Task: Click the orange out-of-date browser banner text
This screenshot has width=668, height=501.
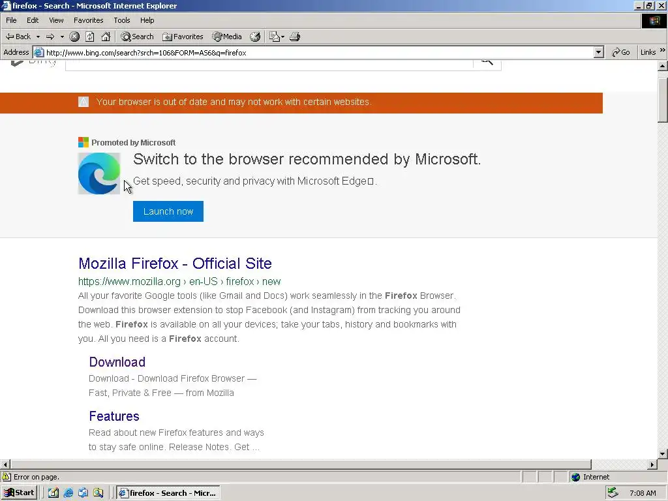Action: tap(234, 102)
